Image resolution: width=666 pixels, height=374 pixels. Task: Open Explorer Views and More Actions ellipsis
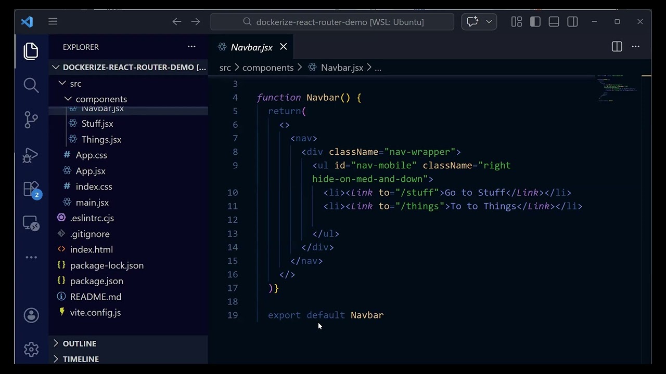coord(191,47)
